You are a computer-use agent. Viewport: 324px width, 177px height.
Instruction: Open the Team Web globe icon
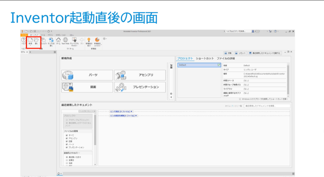coord(65,40)
